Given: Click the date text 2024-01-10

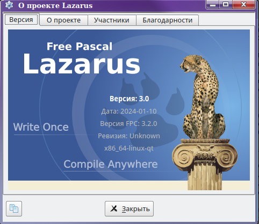Looking at the screenshot, I should [x=139, y=111].
